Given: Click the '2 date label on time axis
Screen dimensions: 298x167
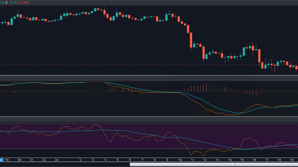Looking at the screenshot, I should tap(81, 160).
